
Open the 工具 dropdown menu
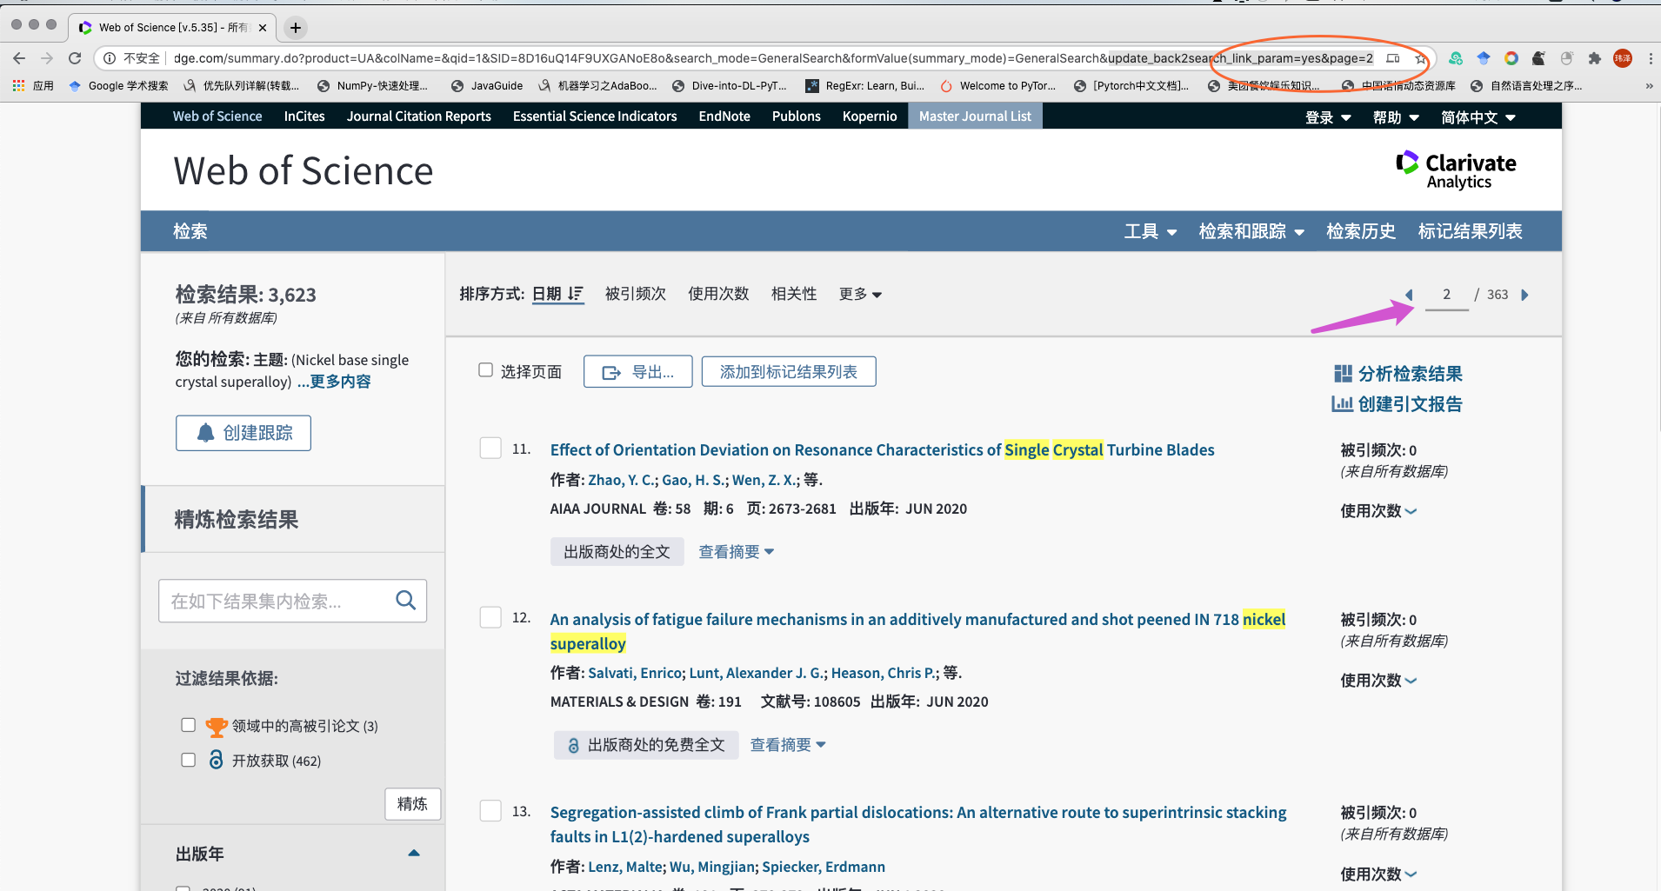click(1150, 231)
